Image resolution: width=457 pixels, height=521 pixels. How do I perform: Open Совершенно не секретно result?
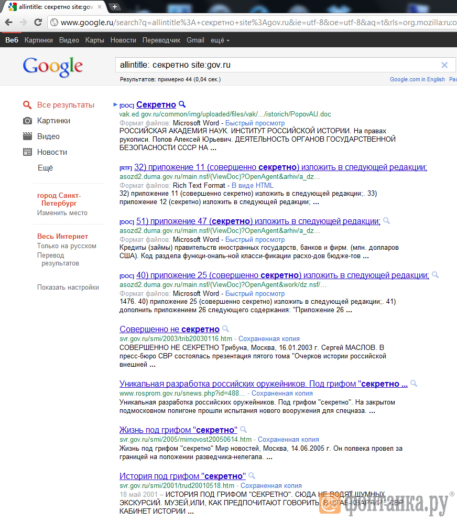(x=169, y=329)
